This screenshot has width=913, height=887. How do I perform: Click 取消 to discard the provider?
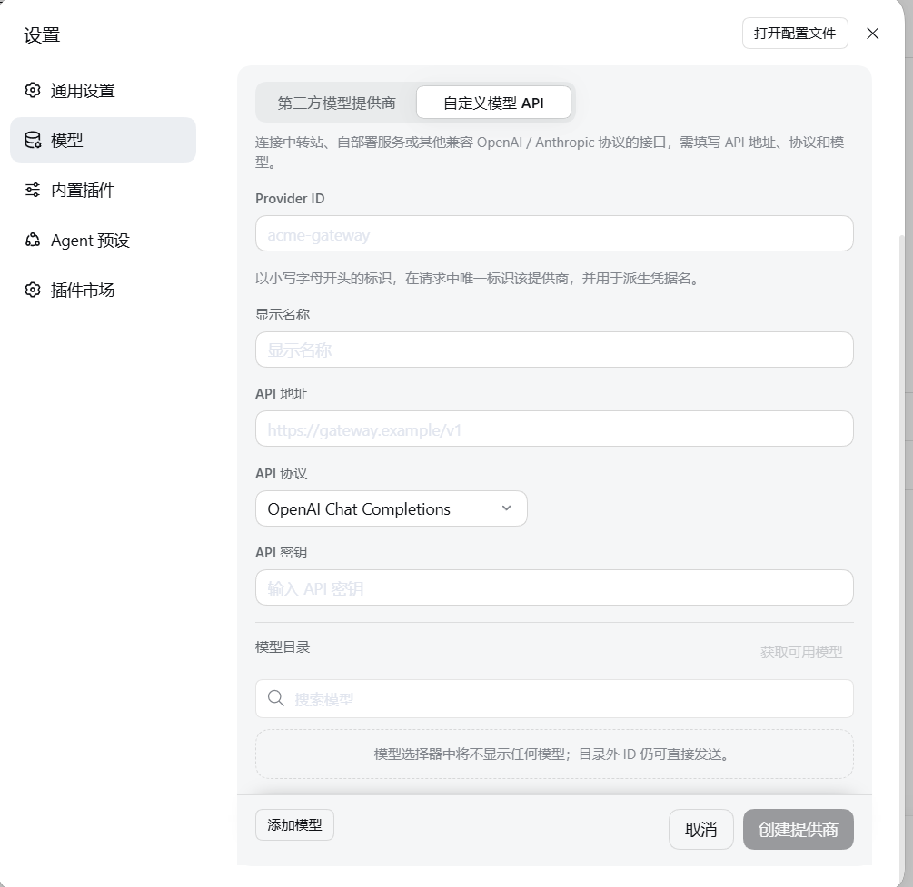[x=701, y=830]
